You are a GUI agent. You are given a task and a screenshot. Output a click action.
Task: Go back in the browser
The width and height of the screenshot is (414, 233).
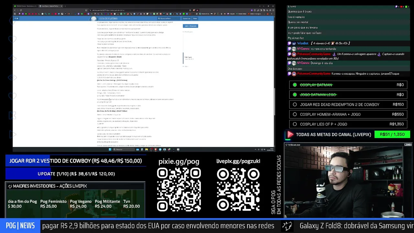[15, 10]
